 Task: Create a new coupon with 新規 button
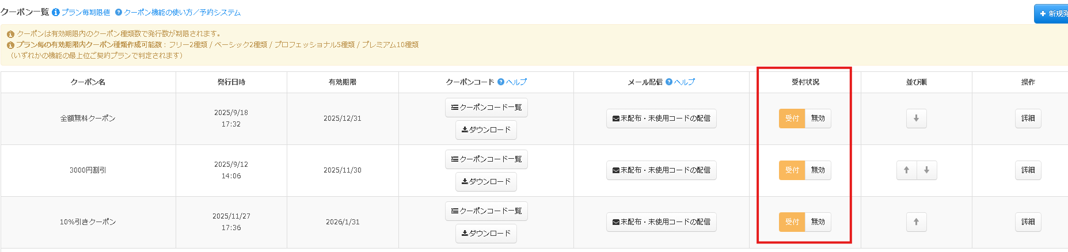tap(1051, 14)
